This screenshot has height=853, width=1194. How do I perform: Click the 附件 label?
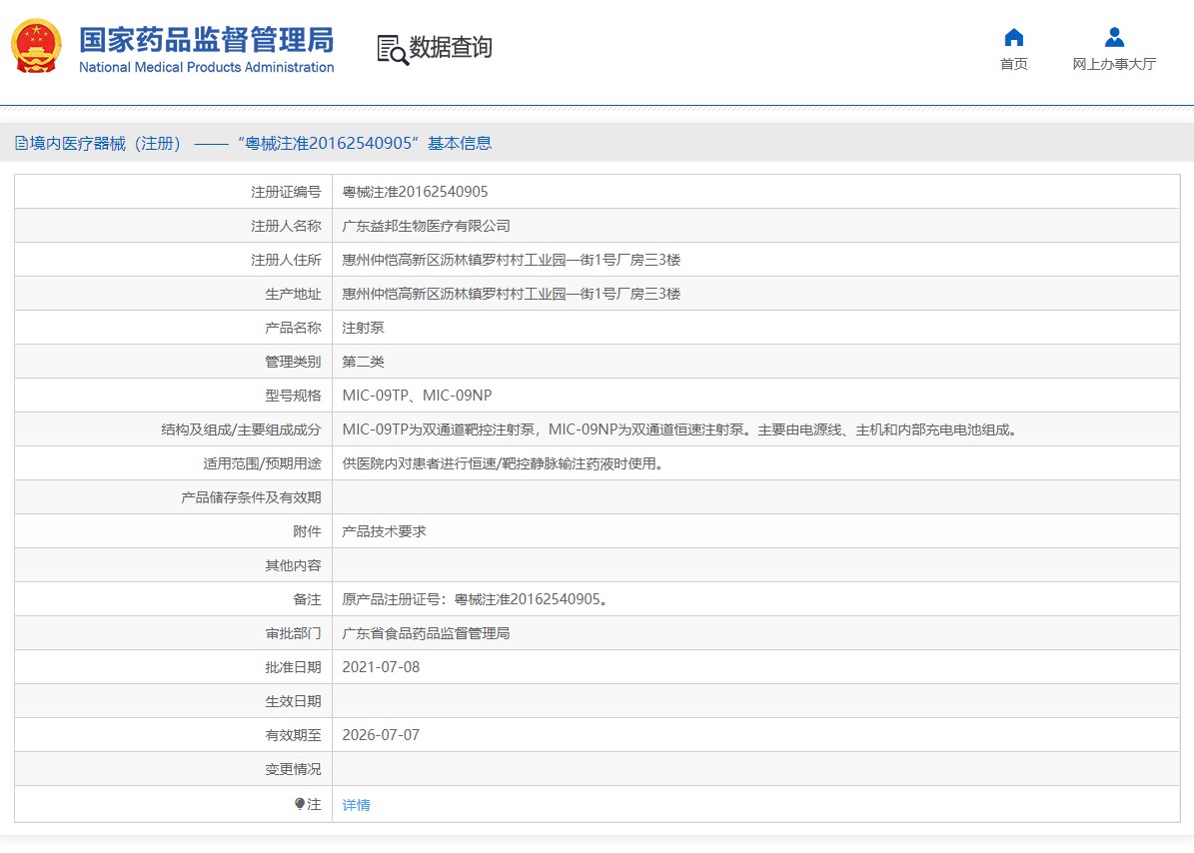(308, 531)
